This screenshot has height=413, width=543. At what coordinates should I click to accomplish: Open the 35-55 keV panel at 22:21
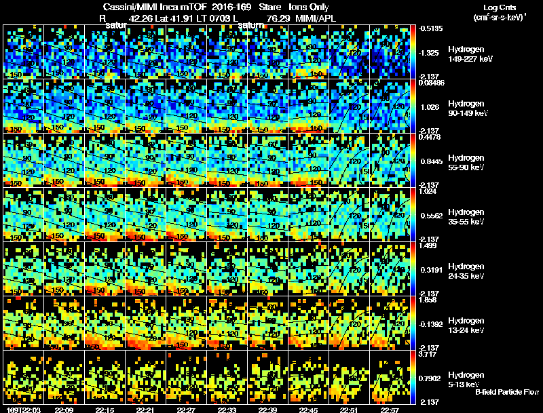tap(145, 215)
